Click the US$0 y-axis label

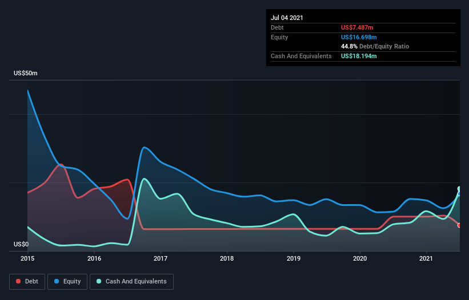(21, 244)
